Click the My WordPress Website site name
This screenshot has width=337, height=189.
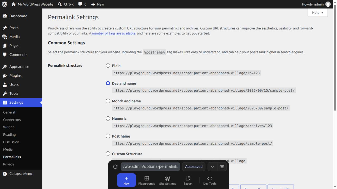(x=35, y=4)
